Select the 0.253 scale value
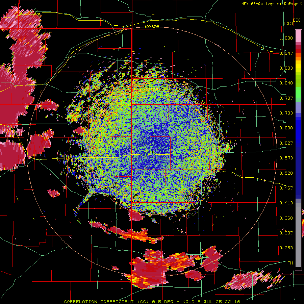304x304 pixels. [286, 248]
